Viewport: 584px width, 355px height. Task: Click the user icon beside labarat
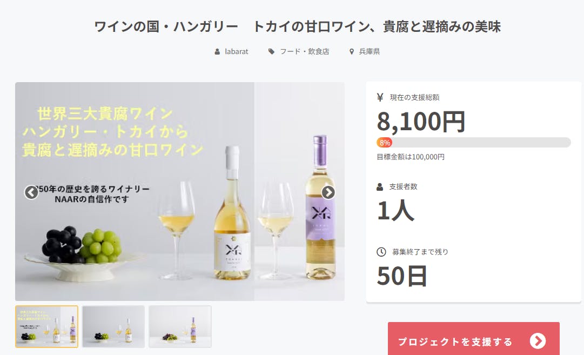(217, 52)
